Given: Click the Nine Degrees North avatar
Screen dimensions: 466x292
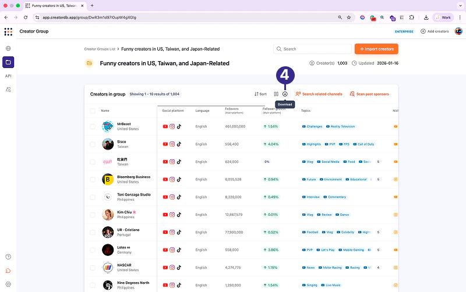Looking at the screenshot, I should coord(108,285).
